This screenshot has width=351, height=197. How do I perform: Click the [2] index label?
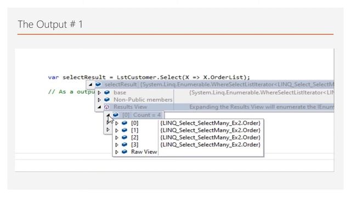pos(134,137)
